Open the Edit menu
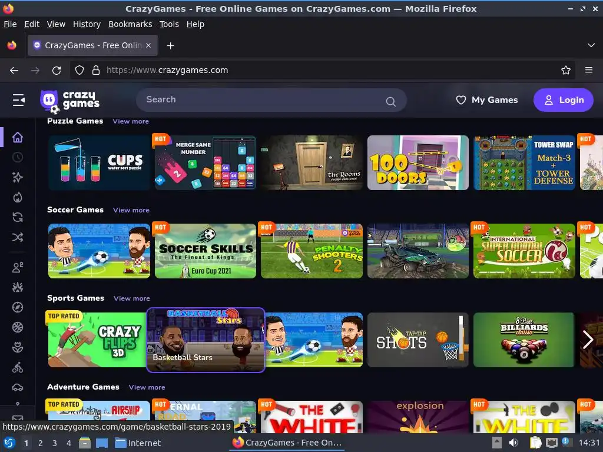The height and width of the screenshot is (452, 603). pos(32,24)
